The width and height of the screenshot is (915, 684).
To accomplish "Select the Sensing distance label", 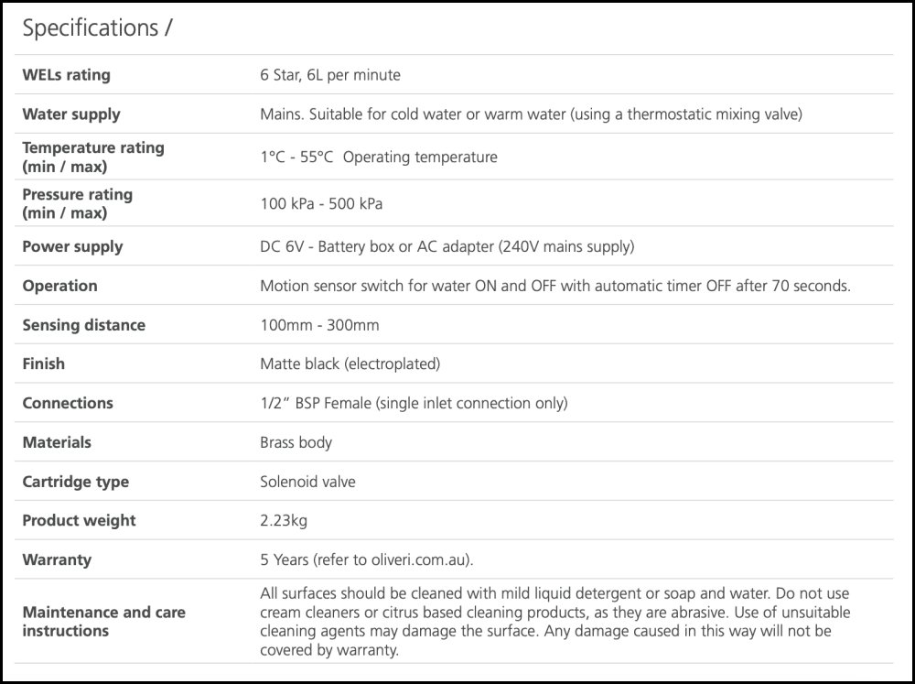I will tap(83, 325).
